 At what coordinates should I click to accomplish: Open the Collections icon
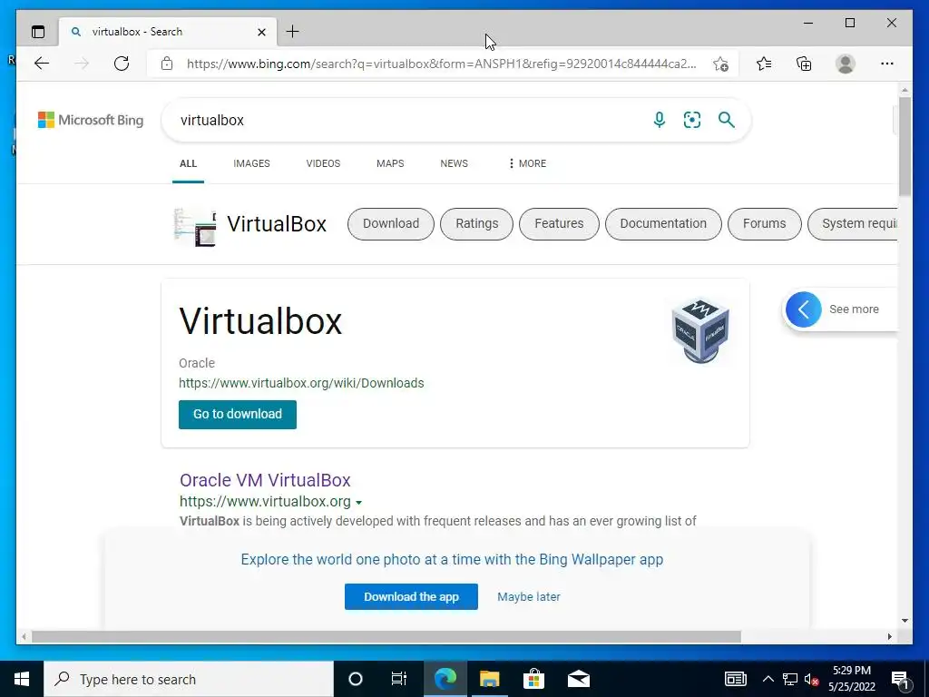(804, 64)
